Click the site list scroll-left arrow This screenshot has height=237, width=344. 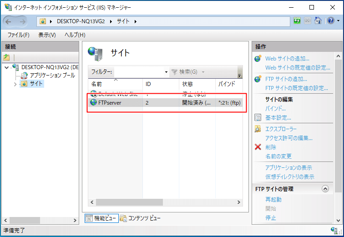click(92, 202)
